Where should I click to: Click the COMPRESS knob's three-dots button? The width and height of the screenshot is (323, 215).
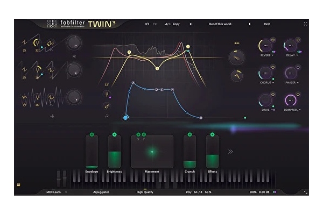291,100
